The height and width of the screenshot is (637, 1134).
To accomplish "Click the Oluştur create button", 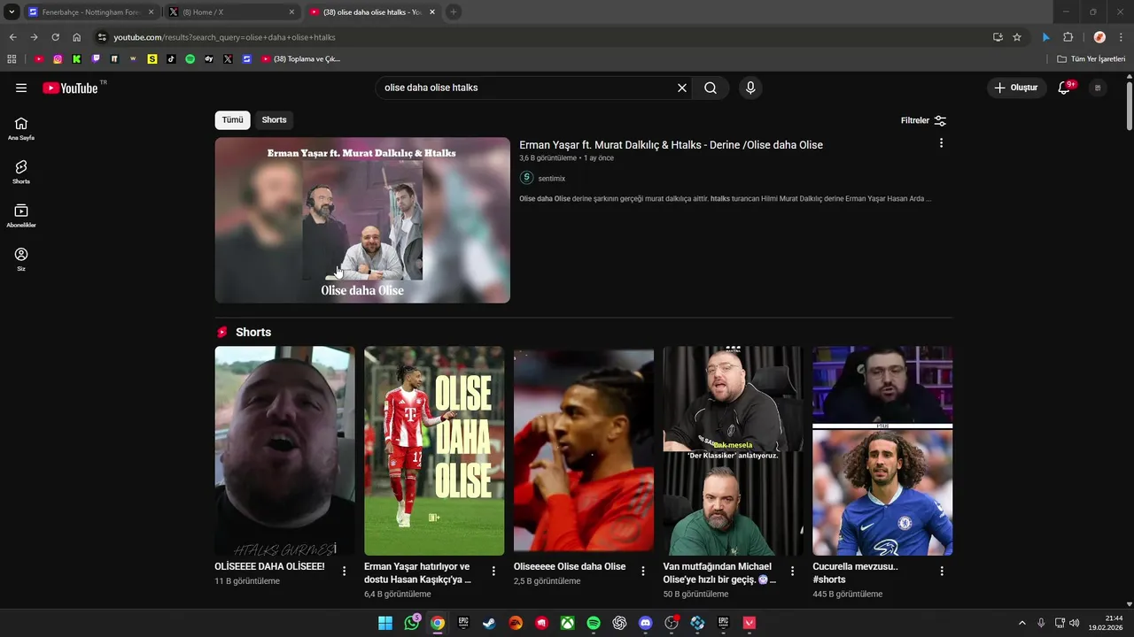I will pyautogui.click(x=1016, y=88).
